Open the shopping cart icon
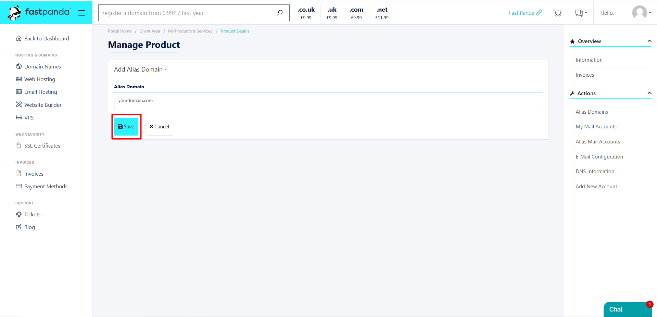Viewport: 657px width, 317px height. tap(557, 13)
